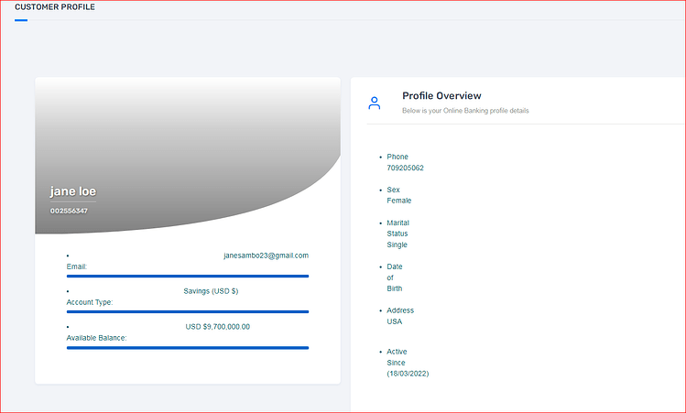Screen dimensions: 686x413
Task: Click the USA address value
Action: [x=394, y=321]
